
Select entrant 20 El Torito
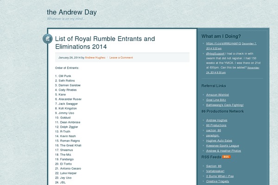point(63,164)
